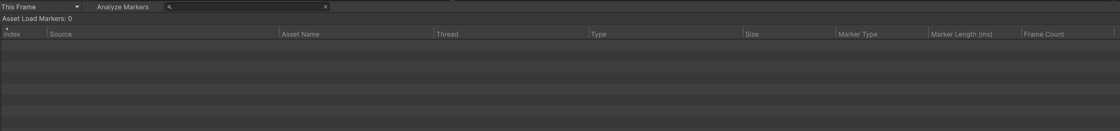Sort by the Source column header

(x=61, y=34)
